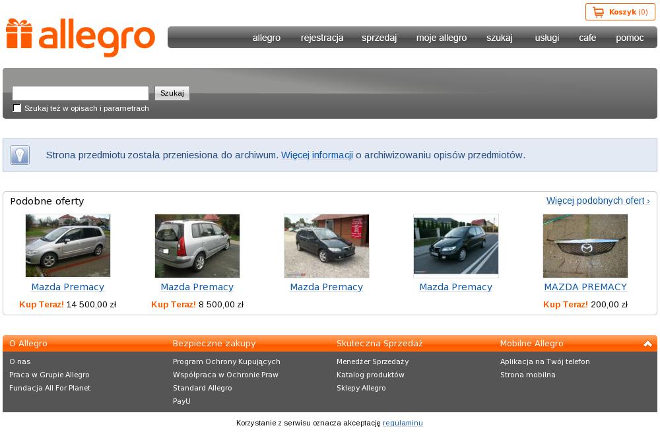This screenshot has width=660, height=436.
Task: Open 'Program Ochrony Kupujących' link
Action: click(226, 361)
